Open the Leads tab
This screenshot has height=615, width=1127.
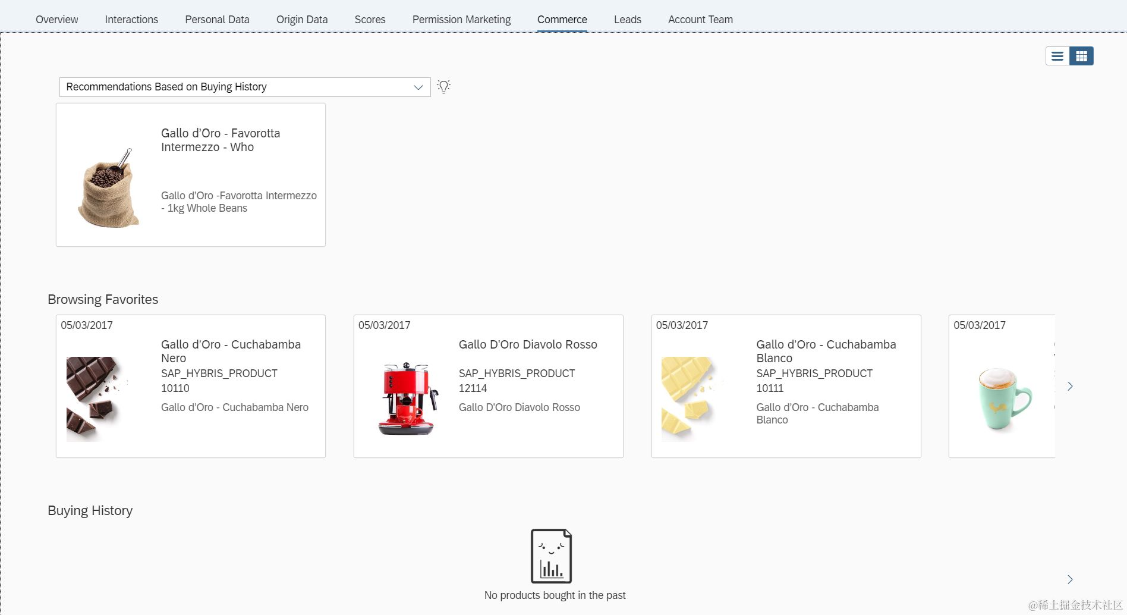point(628,20)
